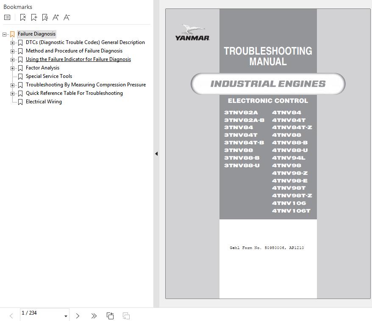Click the add new bookmark icon
Image resolution: width=372 pixels, height=321 pixels.
click(x=34, y=17)
